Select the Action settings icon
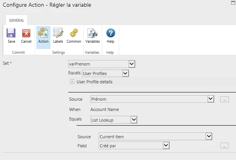The width and height of the screenshot is (236, 160). (x=43, y=32)
